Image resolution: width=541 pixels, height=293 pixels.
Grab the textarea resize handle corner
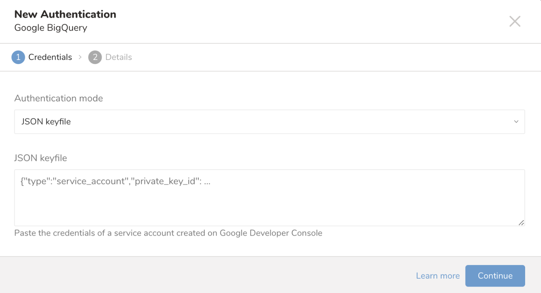tap(521, 223)
